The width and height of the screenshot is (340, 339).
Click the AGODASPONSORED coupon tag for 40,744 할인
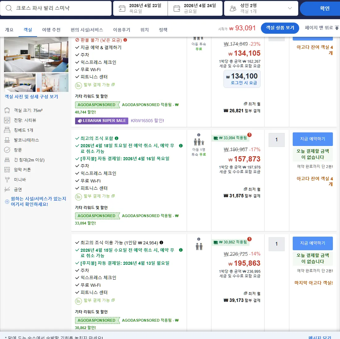click(x=98, y=105)
